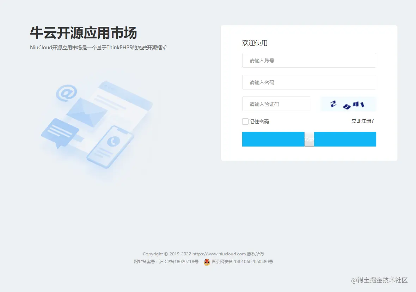Image resolution: width=416 pixels, height=292 pixels.
Task: Click inside the 请输入密码 password field
Action: coord(309,82)
